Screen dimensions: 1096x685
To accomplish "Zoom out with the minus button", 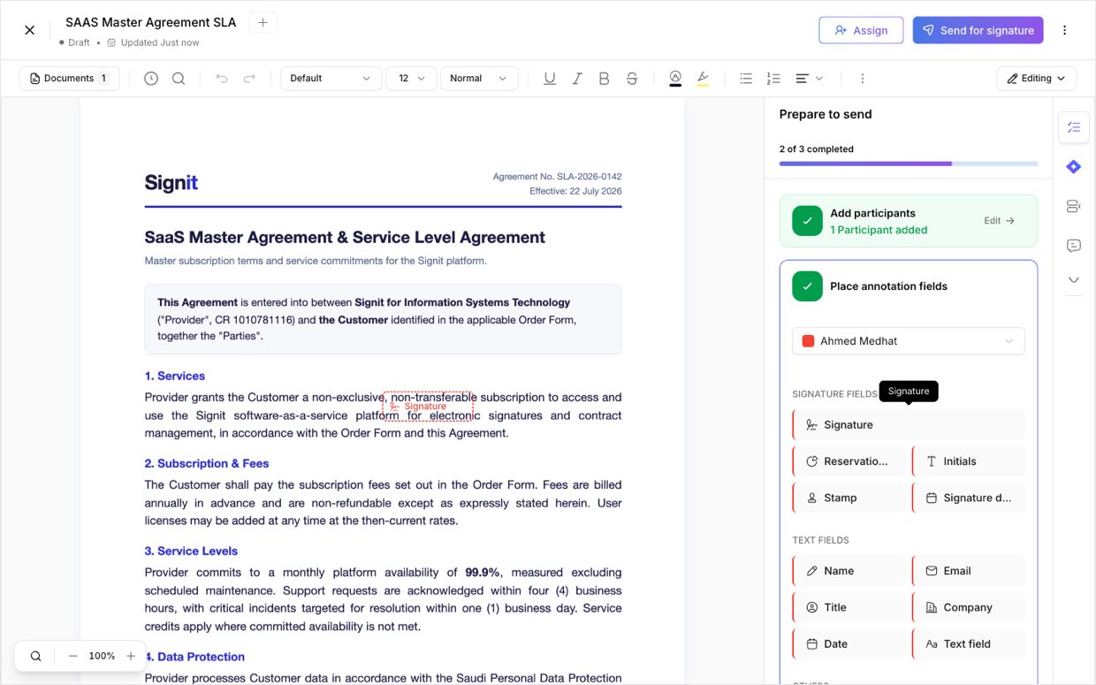I will point(72,656).
